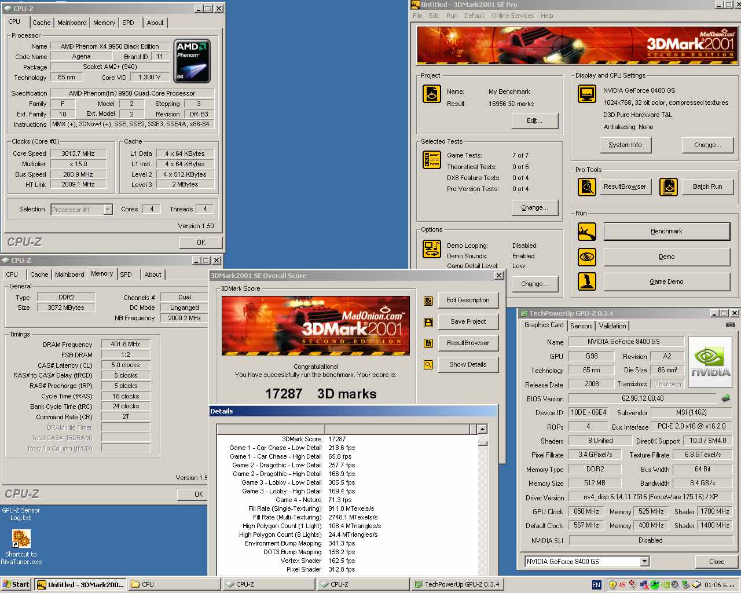Click the Details list scrollbar up arrow
The width and height of the screenshot is (741, 593).
pyautogui.click(x=482, y=429)
